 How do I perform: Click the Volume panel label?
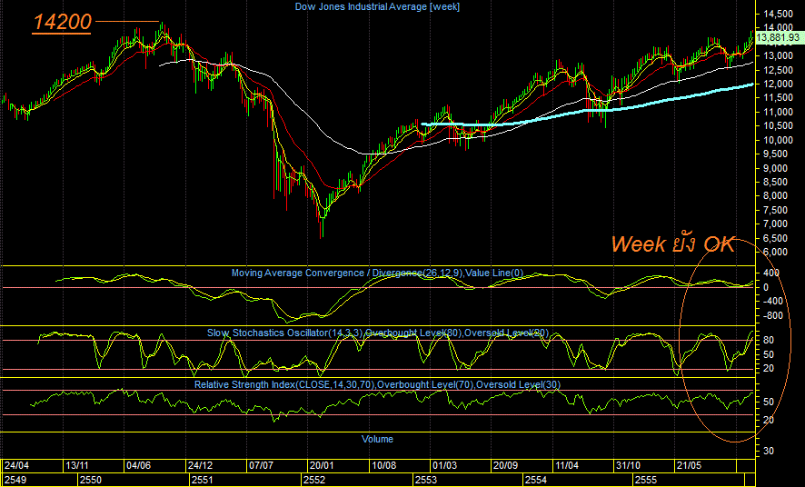pos(377,439)
